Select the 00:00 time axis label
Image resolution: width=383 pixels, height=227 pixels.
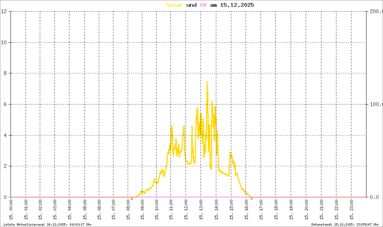click(x=11, y=210)
